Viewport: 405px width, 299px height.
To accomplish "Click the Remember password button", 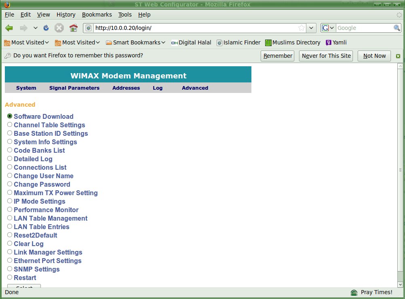I will [x=278, y=56].
